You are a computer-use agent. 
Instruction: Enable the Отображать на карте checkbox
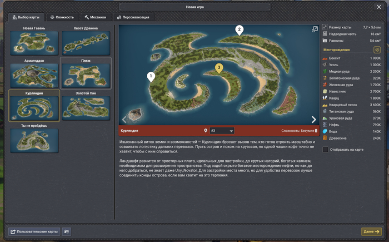tap(326, 150)
